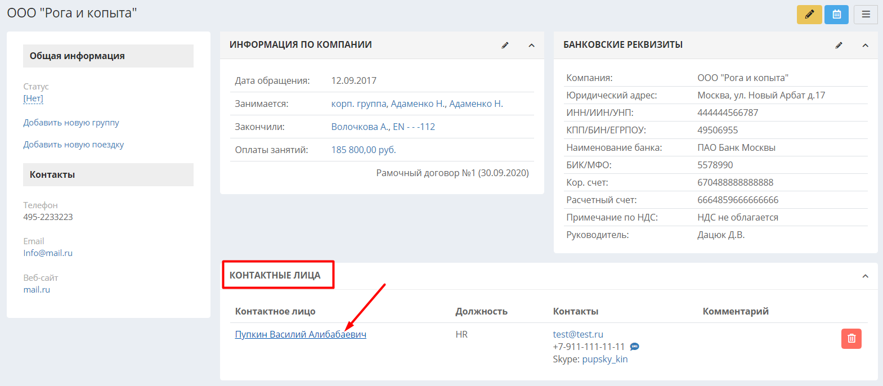Click БИК value 5578990
The width and height of the screenshot is (883, 386).
pos(715,165)
